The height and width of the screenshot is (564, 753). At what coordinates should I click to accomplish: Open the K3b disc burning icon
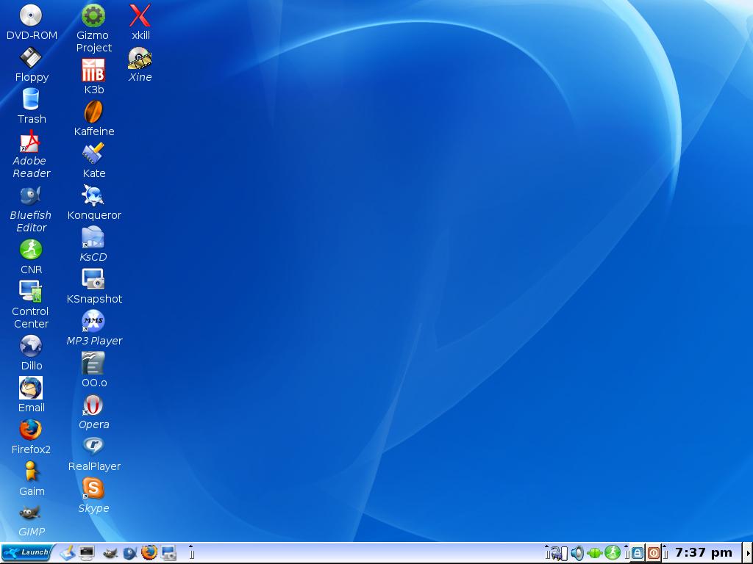pos(93,71)
